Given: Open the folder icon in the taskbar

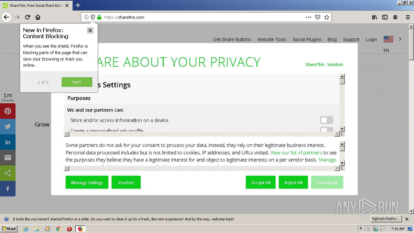Looking at the screenshot, I should click(x=37, y=229).
